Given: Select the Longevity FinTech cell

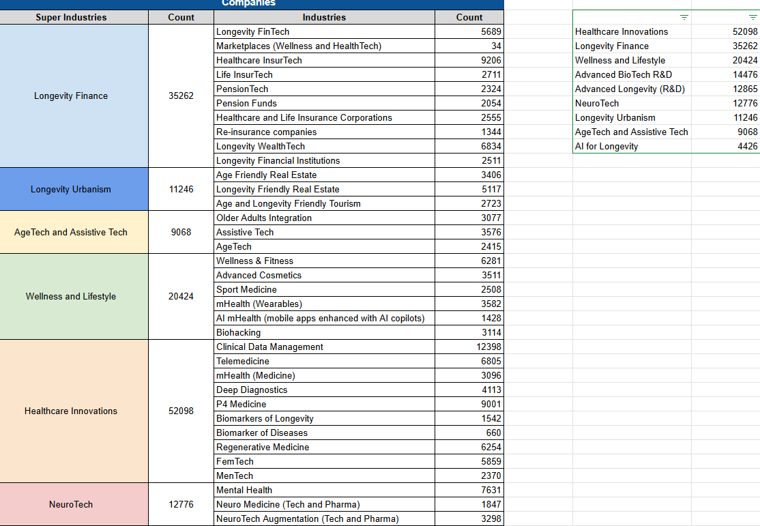Looking at the screenshot, I should 324,31.
